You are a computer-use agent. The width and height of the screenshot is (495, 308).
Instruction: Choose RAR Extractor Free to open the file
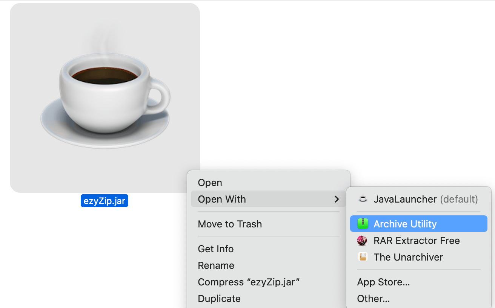(x=417, y=240)
